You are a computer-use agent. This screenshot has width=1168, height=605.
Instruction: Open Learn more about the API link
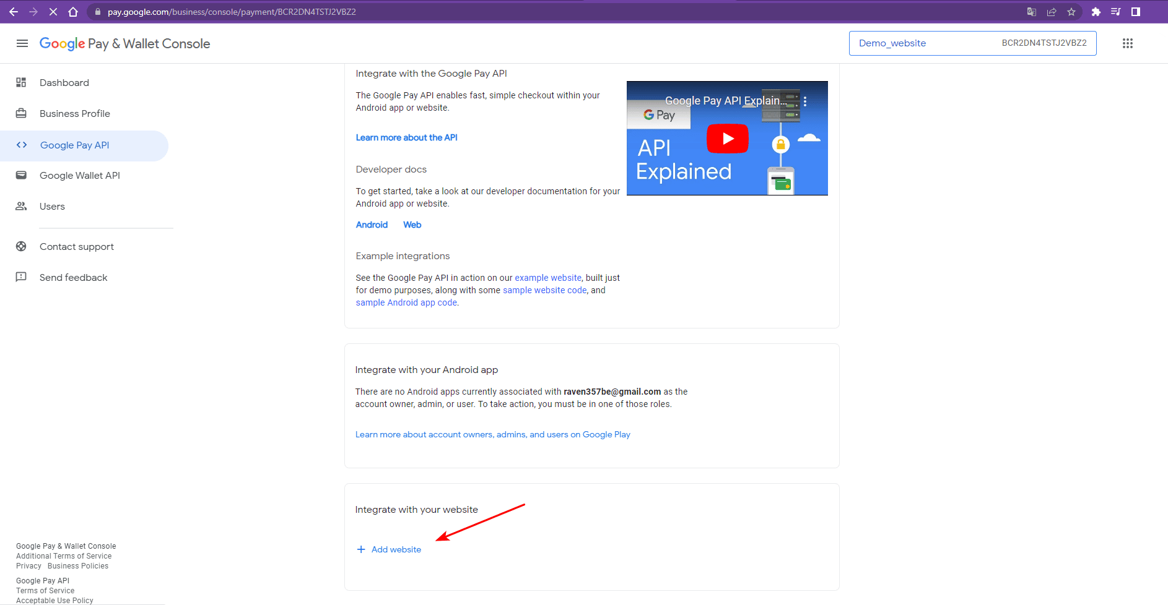[406, 137]
